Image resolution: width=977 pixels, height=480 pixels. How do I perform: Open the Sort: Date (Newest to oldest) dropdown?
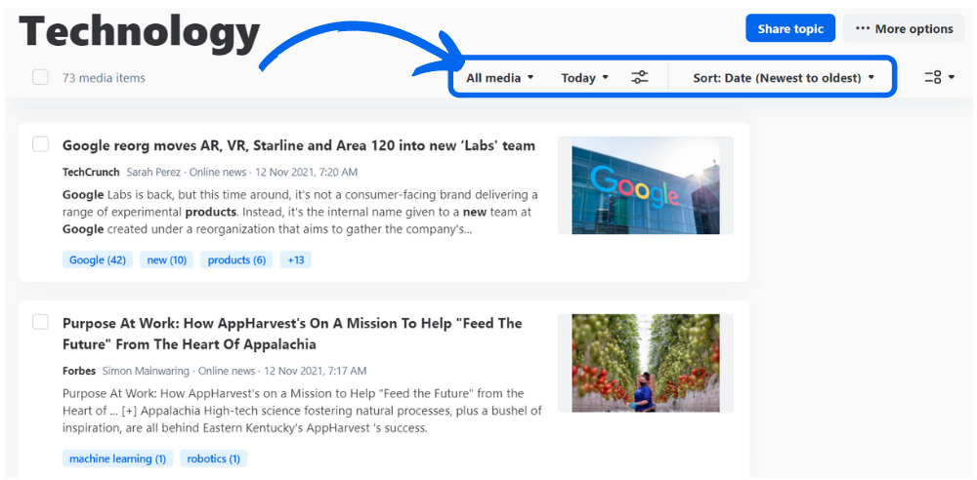tap(784, 78)
